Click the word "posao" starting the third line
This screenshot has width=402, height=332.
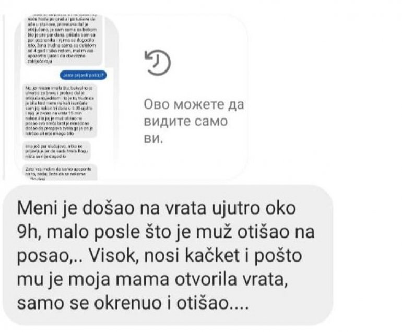click(42, 255)
